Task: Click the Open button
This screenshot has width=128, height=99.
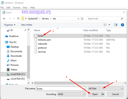Action: point(95,94)
